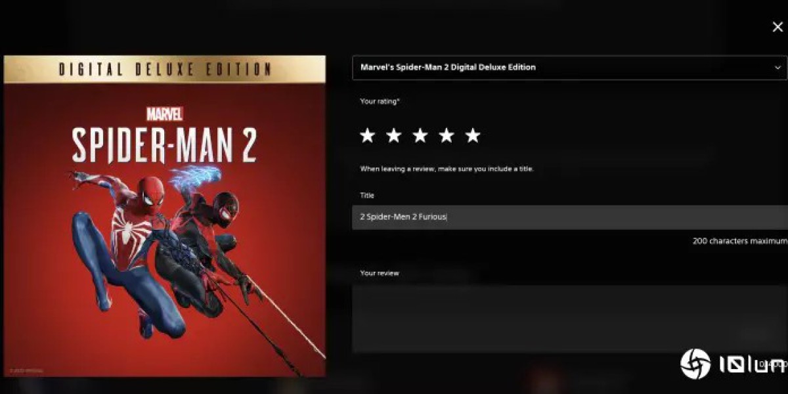Close the review dialog with the X

(777, 27)
